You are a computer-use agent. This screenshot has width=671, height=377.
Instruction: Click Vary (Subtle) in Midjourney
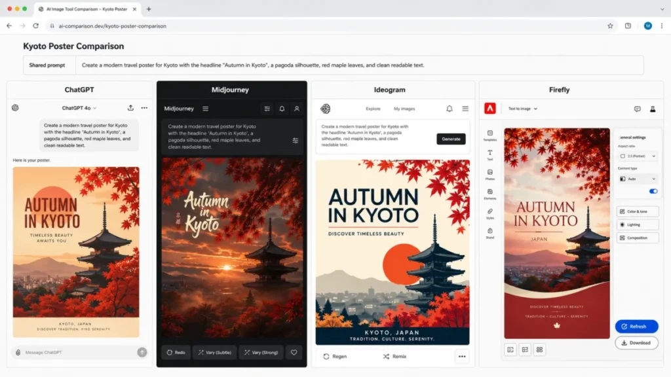pos(214,353)
